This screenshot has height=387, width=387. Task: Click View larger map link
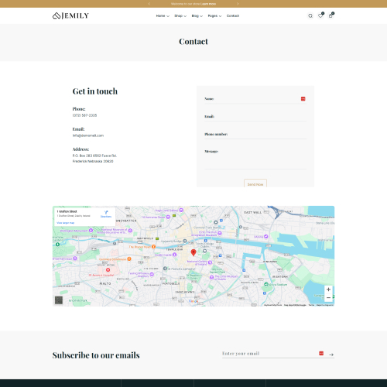66,223
